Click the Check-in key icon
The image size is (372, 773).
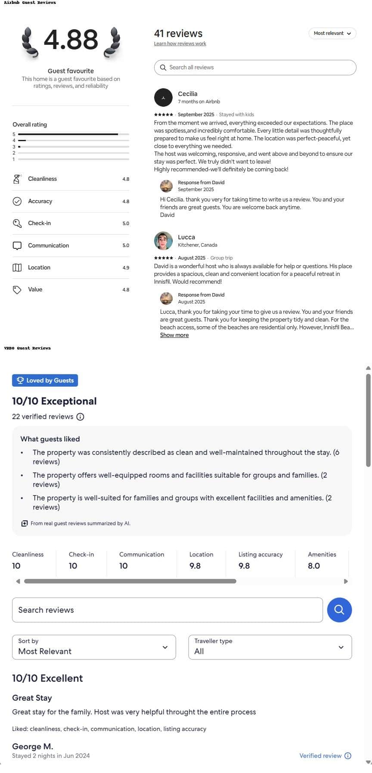click(x=17, y=223)
